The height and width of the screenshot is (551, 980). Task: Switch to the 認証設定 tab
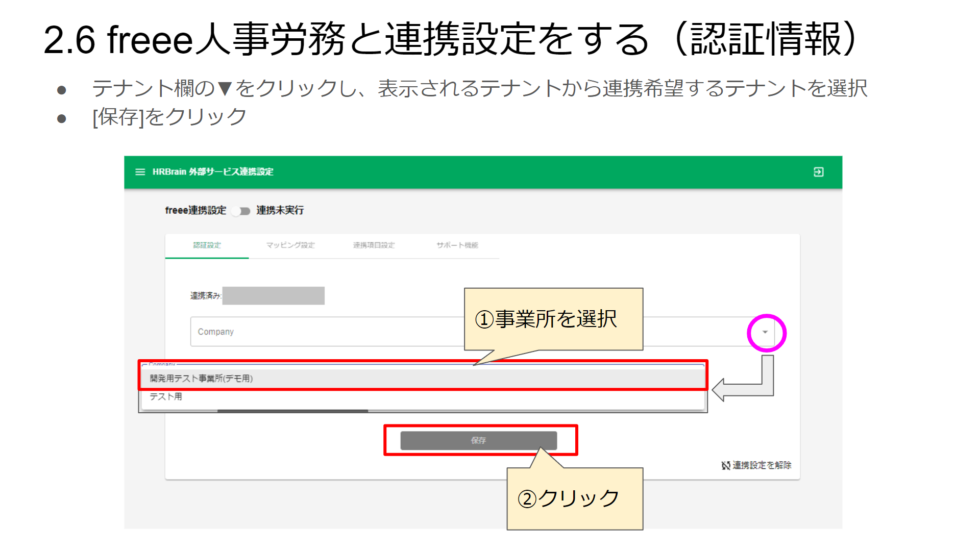coord(207,245)
